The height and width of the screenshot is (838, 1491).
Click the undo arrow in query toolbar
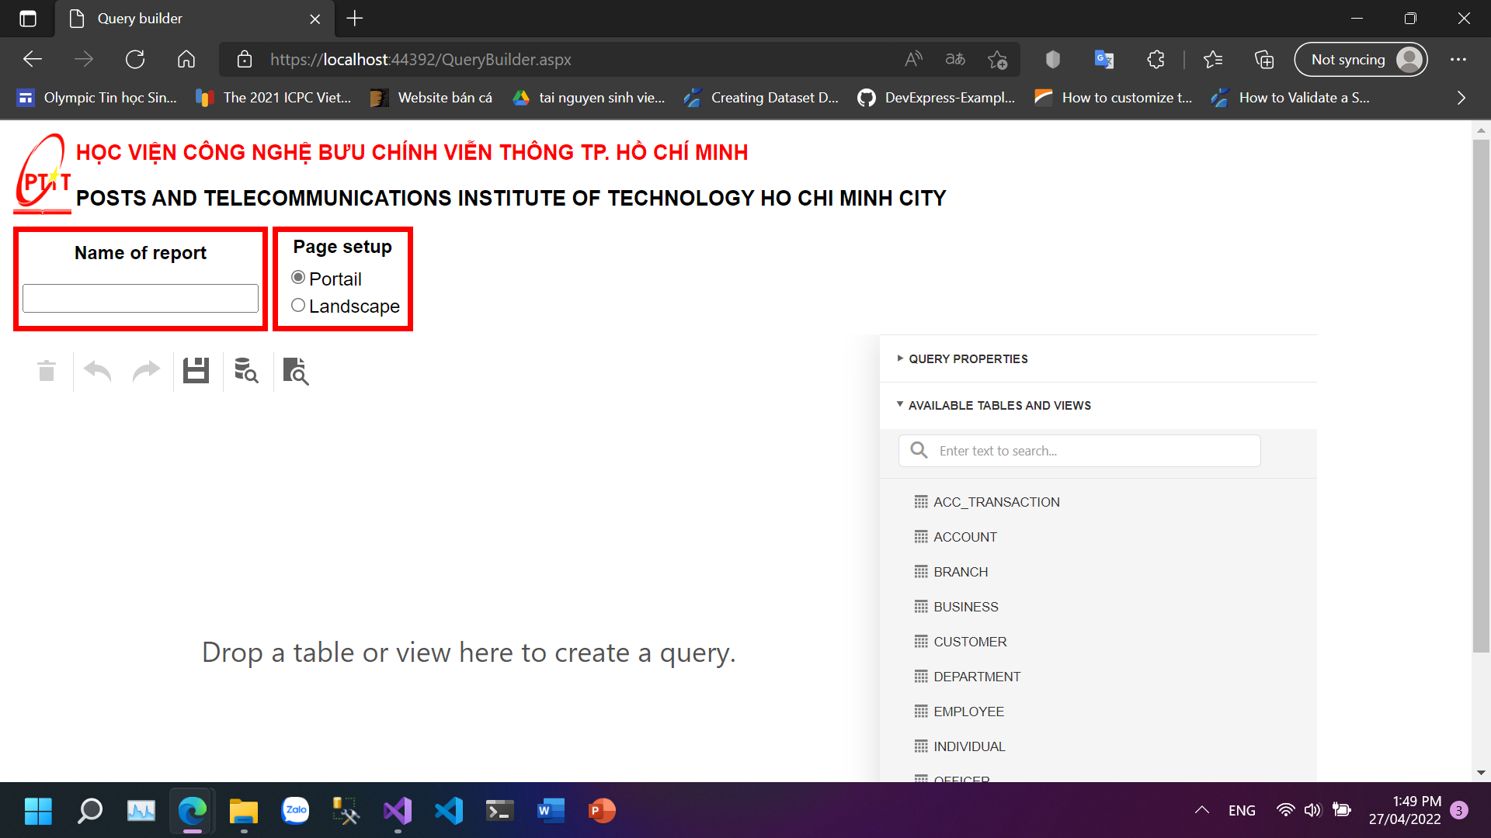point(98,372)
